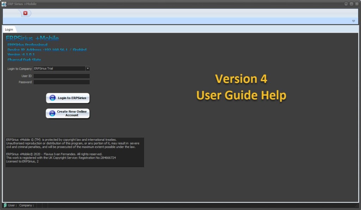Click the UK Copyright Service registration line
Image resolution: width=361 pixels, height=210 pixels.
pos(61,158)
